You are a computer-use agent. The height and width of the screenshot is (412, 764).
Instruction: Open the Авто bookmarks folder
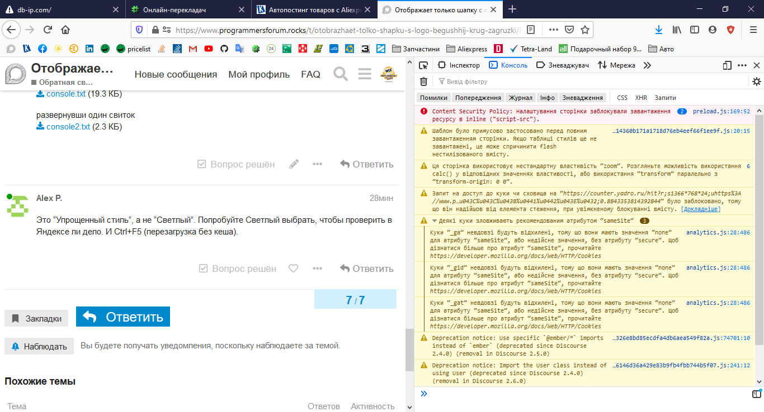pos(661,49)
